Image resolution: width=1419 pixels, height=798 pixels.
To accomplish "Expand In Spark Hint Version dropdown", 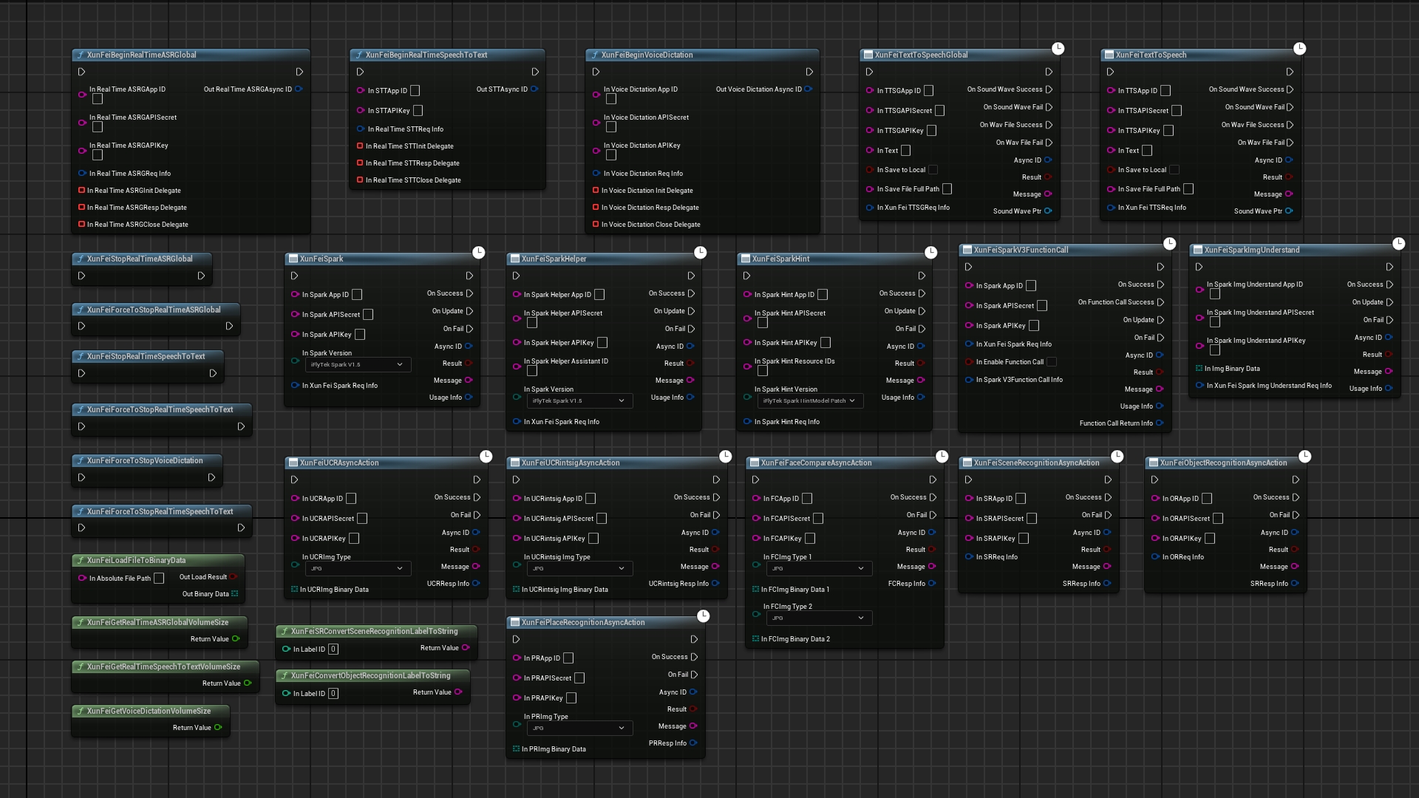I will pyautogui.click(x=809, y=400).
